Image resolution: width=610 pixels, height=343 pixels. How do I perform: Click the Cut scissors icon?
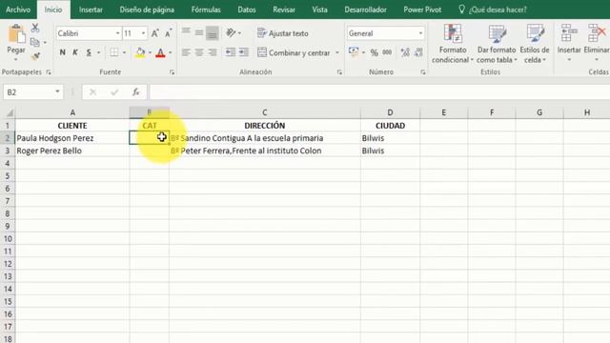pyautogui.click(x=35, y=28)
